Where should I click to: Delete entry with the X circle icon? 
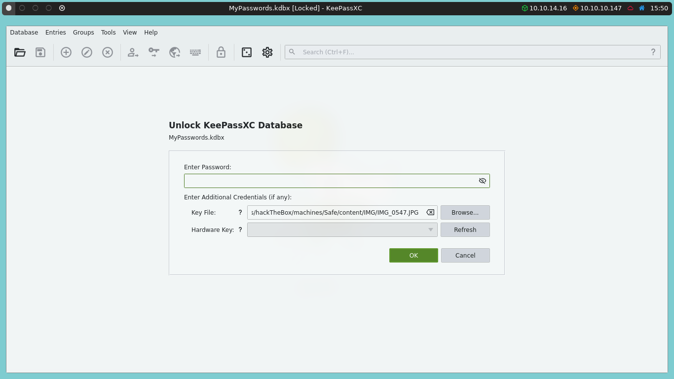pyautogui.click(x=108, y=52)
